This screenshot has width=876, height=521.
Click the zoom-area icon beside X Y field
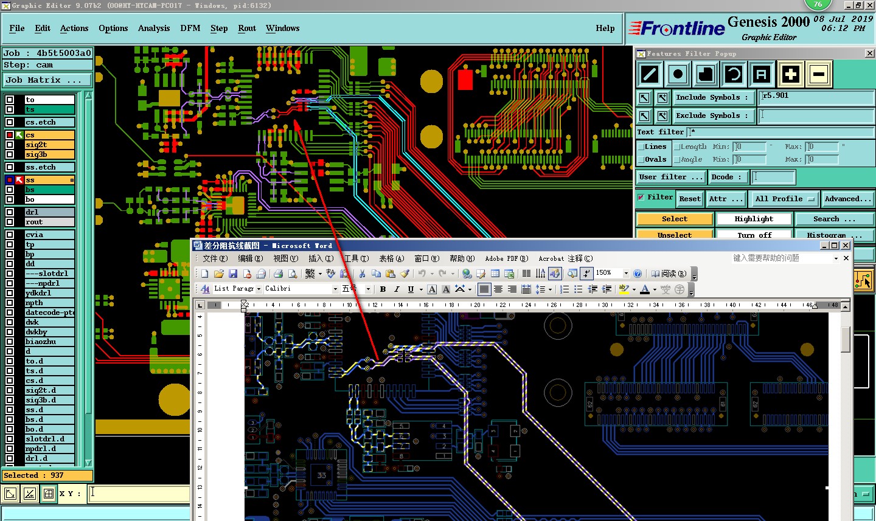[10, 494]
